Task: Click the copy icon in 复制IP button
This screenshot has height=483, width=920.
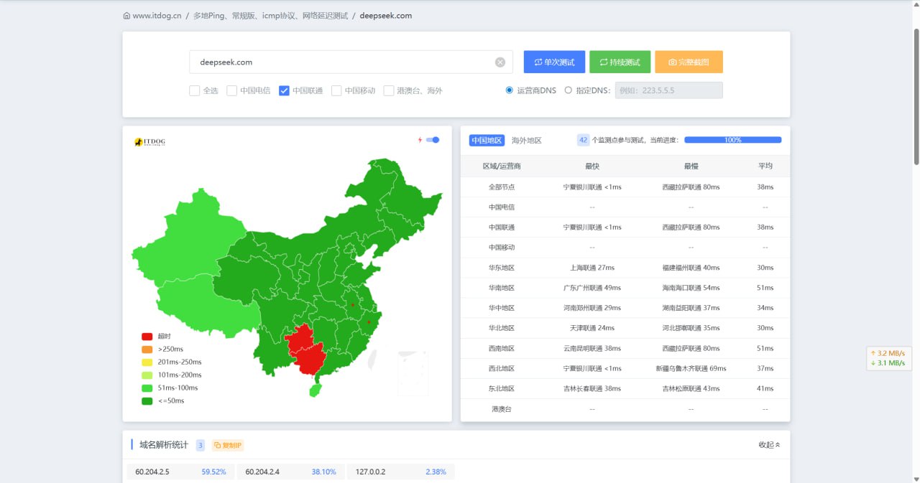Action: tap(218, 445)
